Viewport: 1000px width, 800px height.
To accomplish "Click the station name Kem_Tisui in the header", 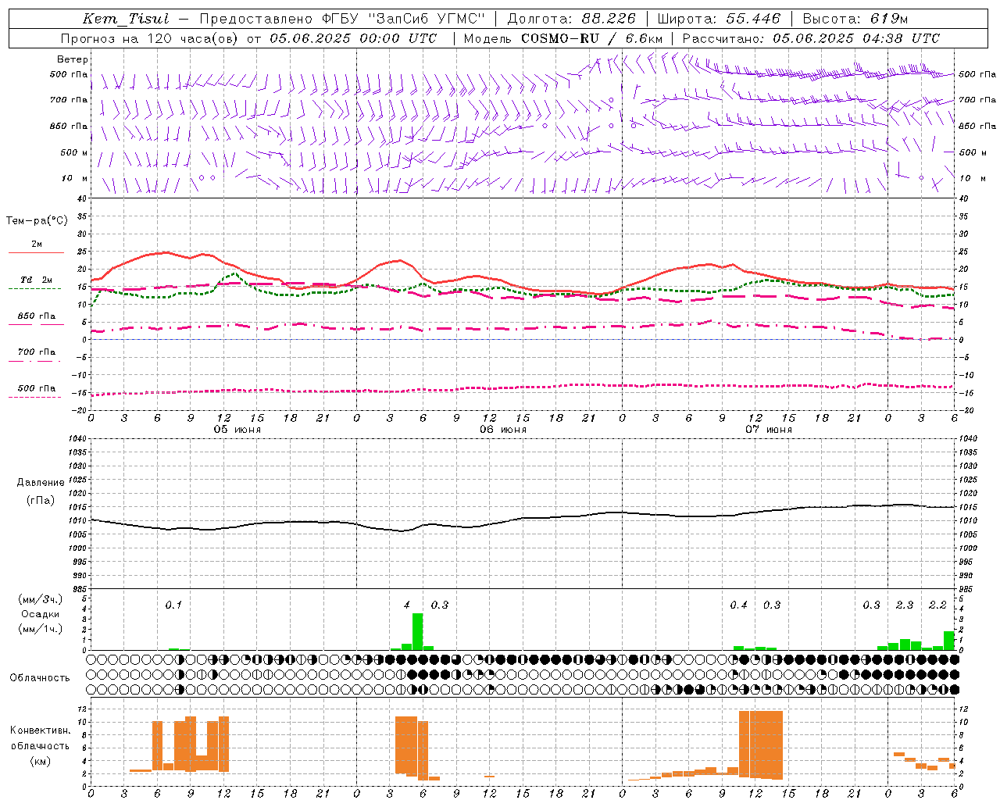I will tap(126, 19).
